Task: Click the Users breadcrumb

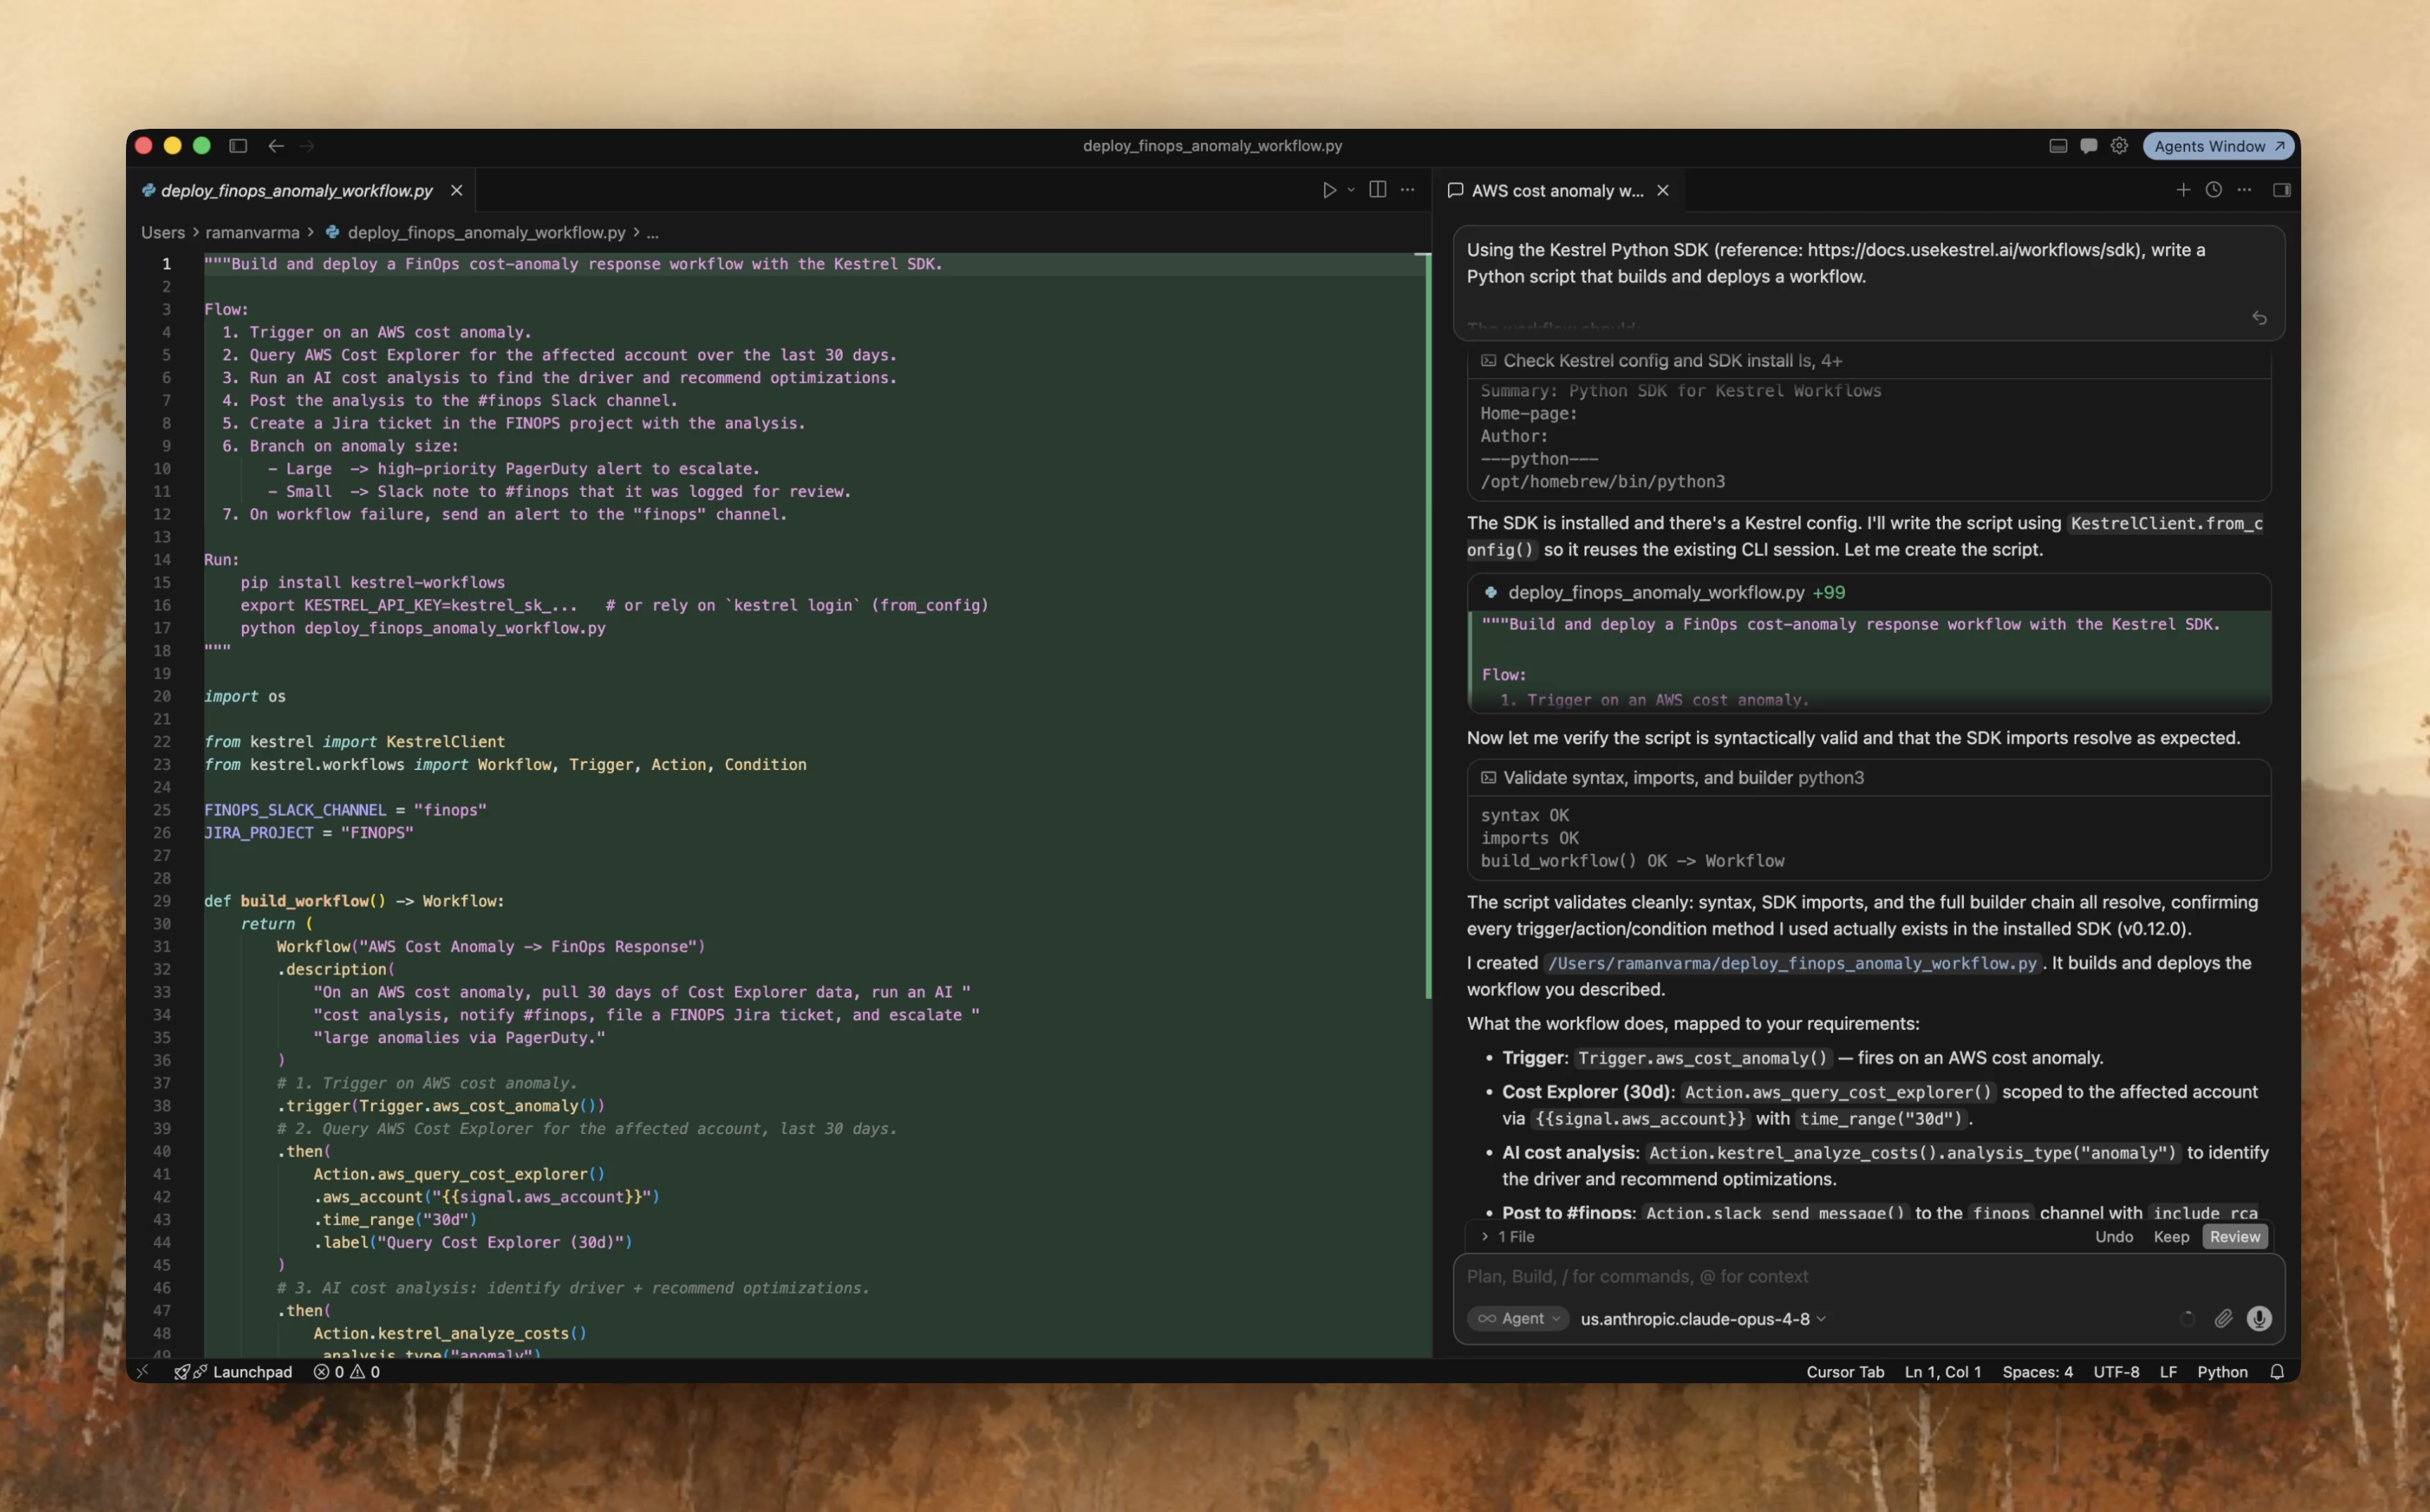Action: tap(162, 232)
